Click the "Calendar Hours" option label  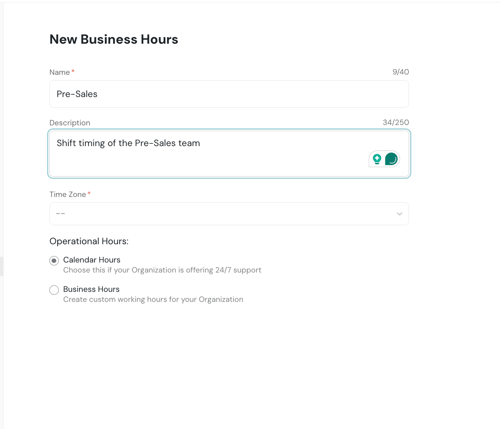coord(92,260)
